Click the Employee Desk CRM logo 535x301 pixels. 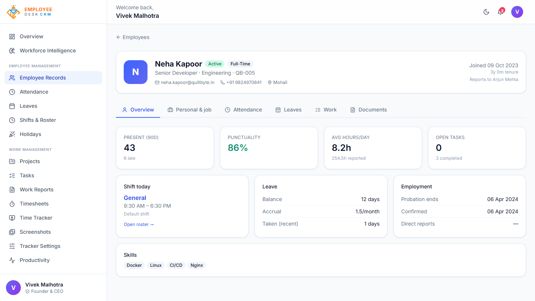(x=30, y=12)
